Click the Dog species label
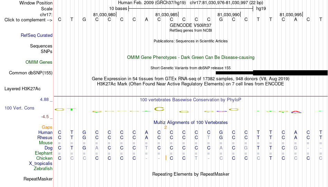This screenshot has height=187, width=328. [49, 148]
